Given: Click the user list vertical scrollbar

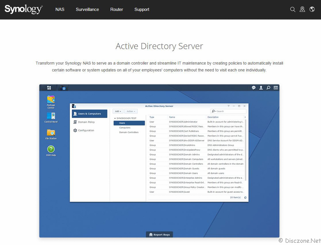Looking at the screenshot, I should 245,150.
